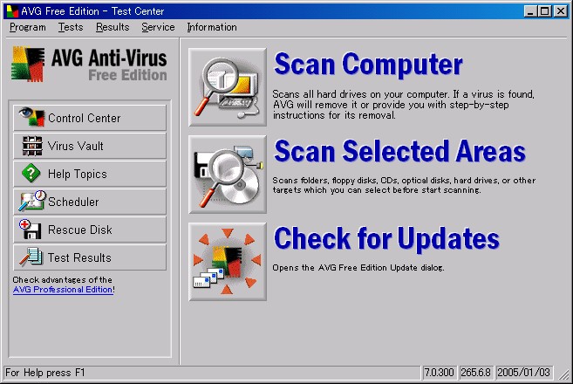Image resolution: width=573 pixels, height=384 pixels.
Task: Click the Rescue Disk floppy icon
Action: point(30,230)
